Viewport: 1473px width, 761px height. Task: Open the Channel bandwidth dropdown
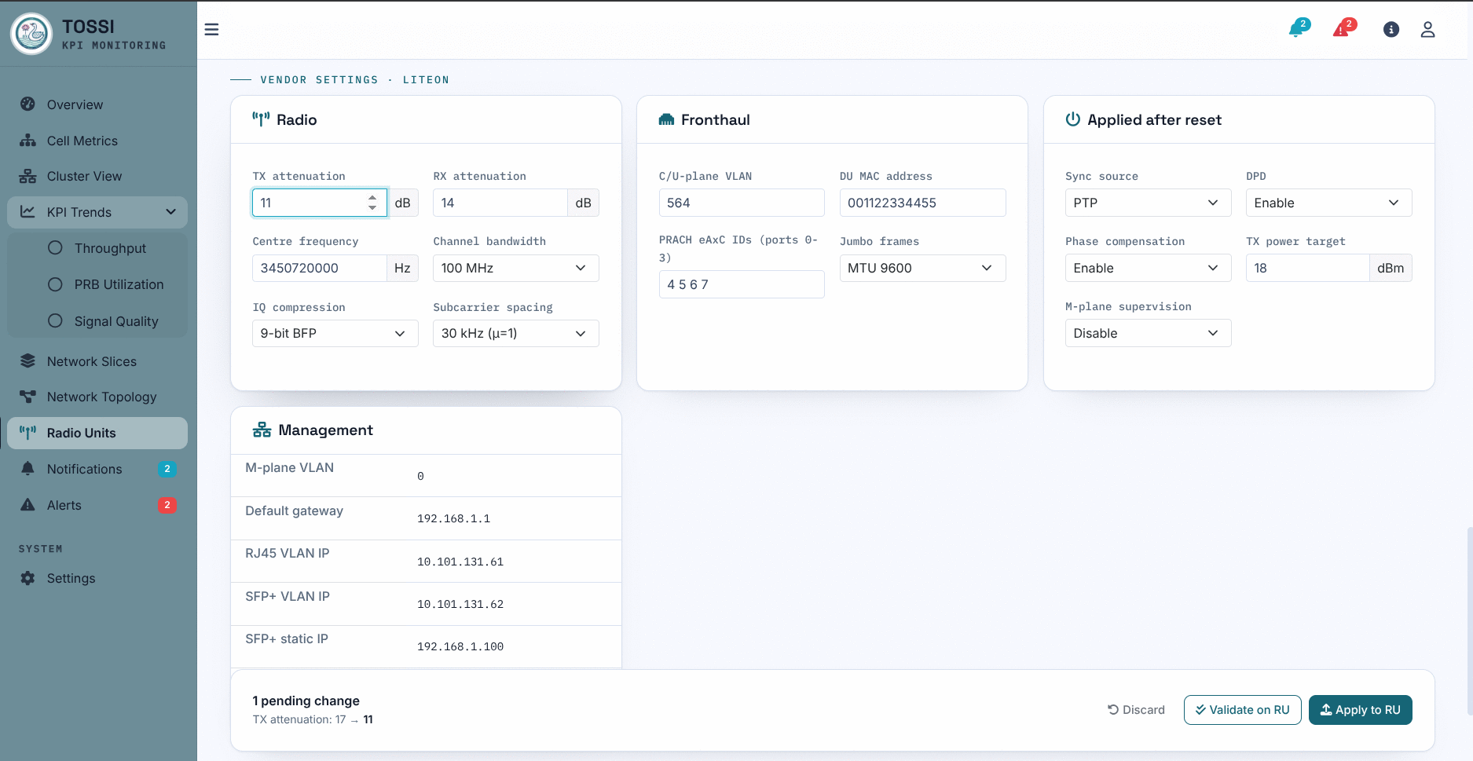coord(516,268)
